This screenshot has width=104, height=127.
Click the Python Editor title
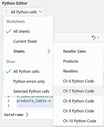point(15,3)
